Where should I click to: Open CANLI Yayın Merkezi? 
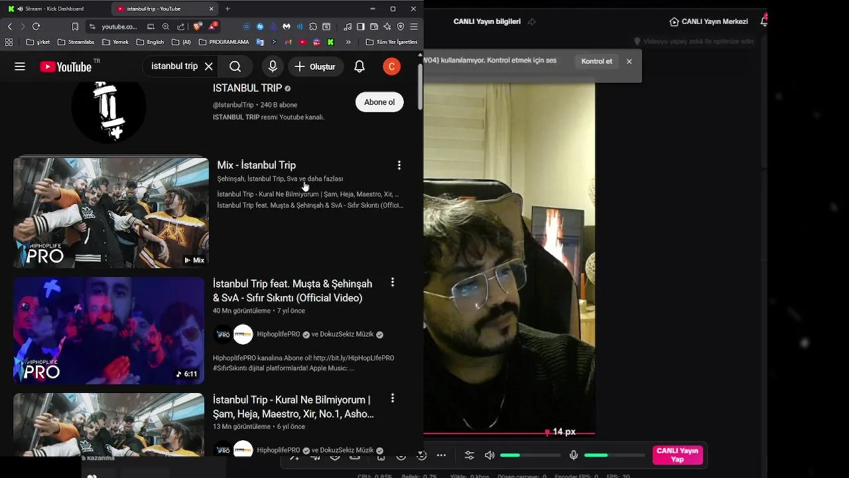(x=709, y=21)
